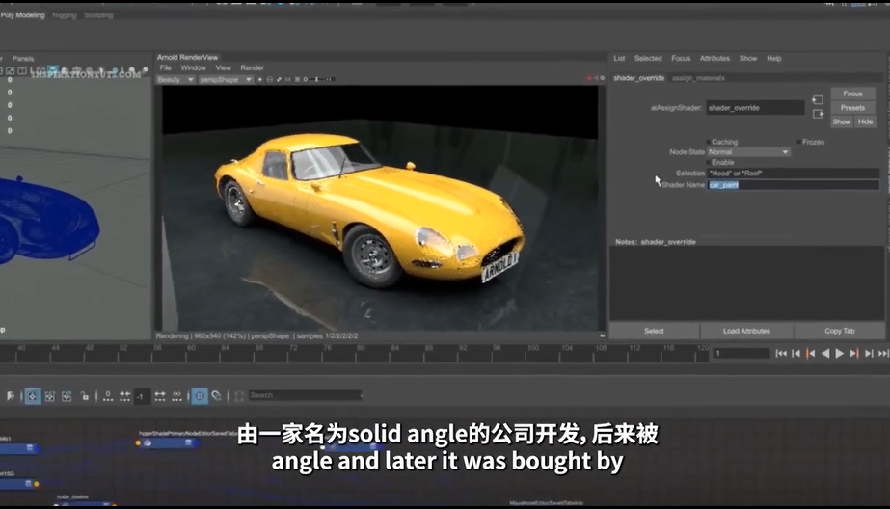Click the show all attributes view-mode icon

[160, 396]
